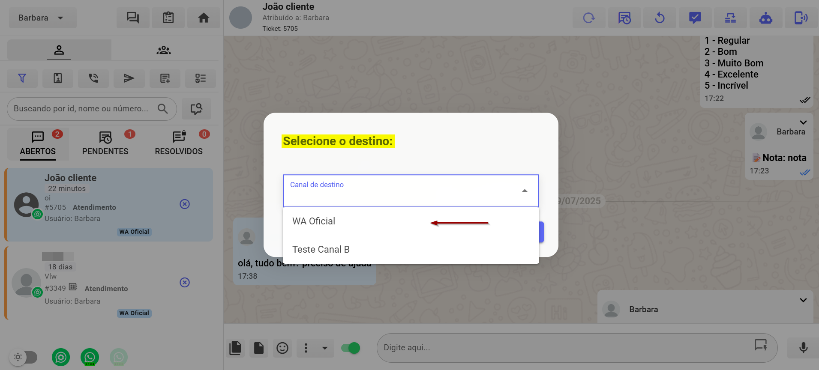Toggle the dark mode switch

[24, 357]
